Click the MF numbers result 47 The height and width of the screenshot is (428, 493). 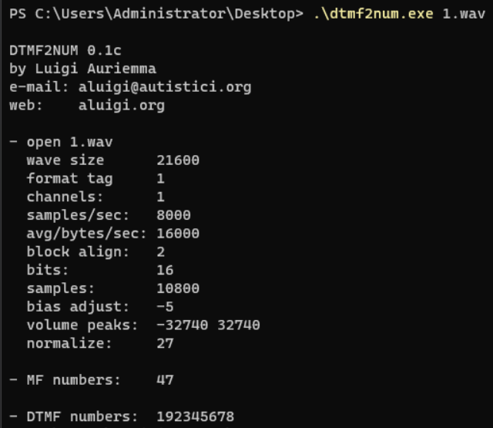click(165, 380)
